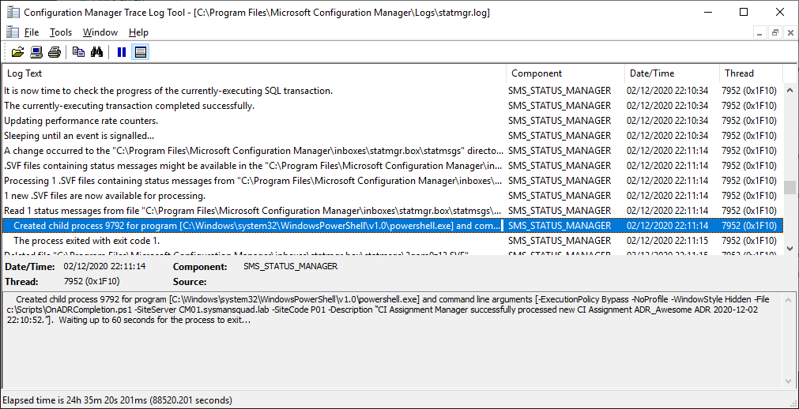Screen dimensions: 799x409
Task: Open the Window menu
Action: click(100, 32)
